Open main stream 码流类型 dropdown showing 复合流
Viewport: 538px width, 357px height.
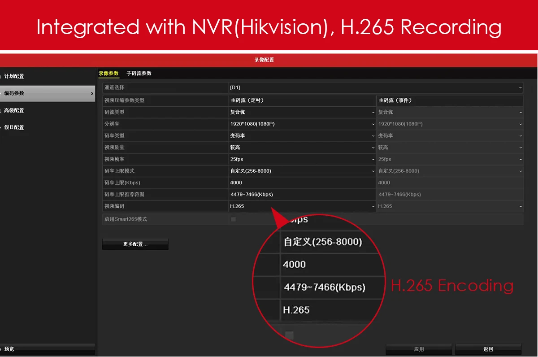pyautogui.click(x=302, y=112)
